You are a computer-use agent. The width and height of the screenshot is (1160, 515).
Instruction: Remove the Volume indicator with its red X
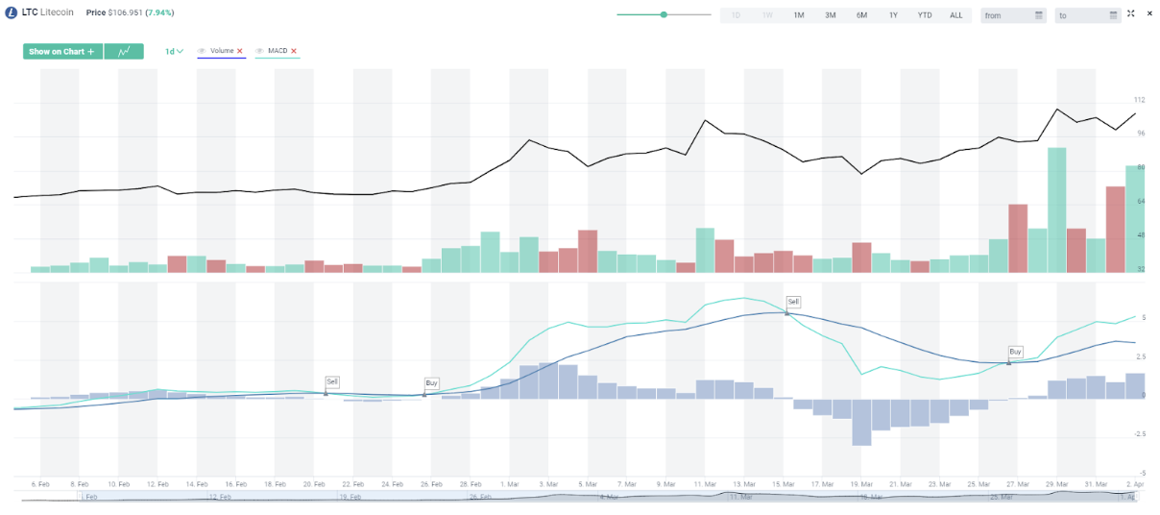[240, 51]
